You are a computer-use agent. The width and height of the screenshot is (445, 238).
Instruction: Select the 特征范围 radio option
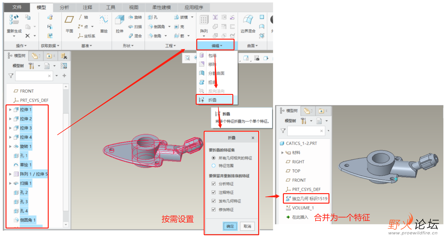point(214,166)
